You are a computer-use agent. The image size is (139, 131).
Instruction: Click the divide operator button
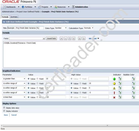click(x=74, y=39)
